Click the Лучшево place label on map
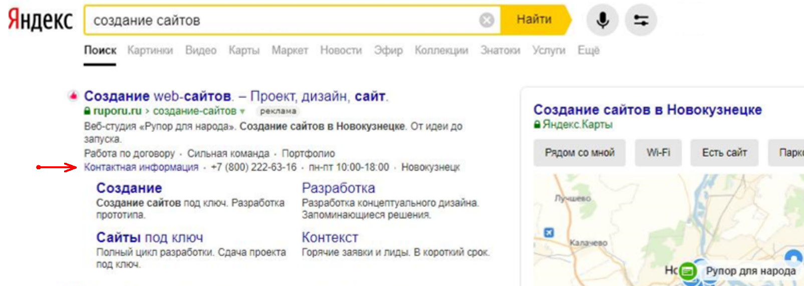Viewport: 804px width, 286px height. [x=573, y=198]
